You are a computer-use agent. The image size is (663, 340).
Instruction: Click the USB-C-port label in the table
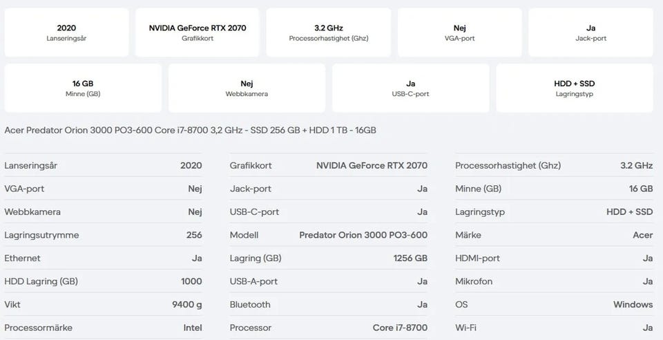[254, 212]
